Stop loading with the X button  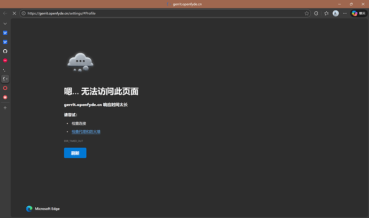coord(14,13)
